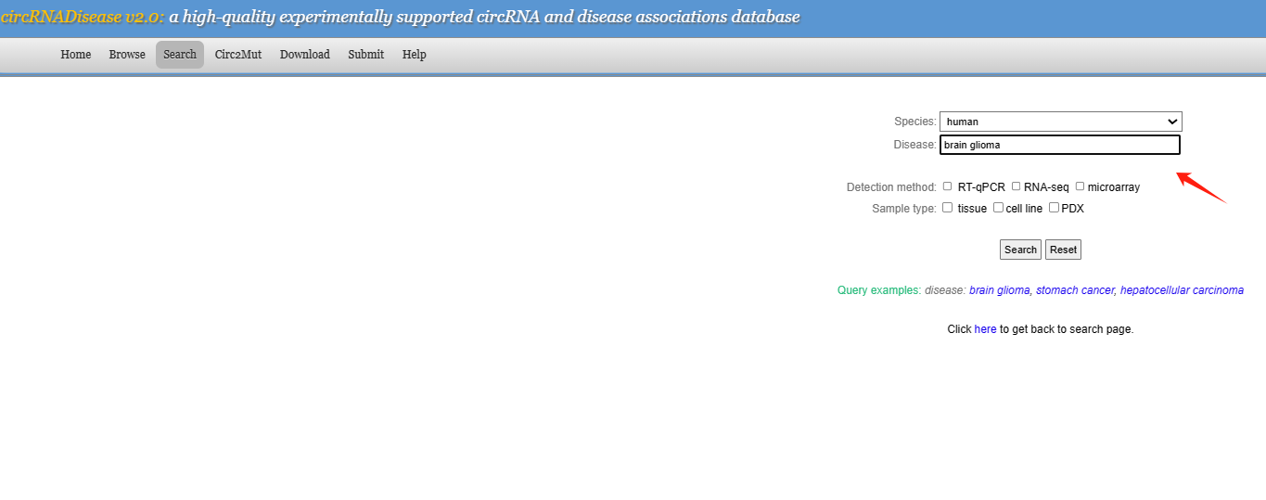The width and height of the screenshot is (1266, 500).
Task: Select the tissue sample type checkbox
Action: click(948, 208)
